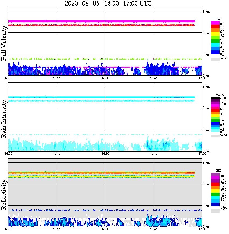Viewport: 229px width, 234px height.
Task: Click the 40.0 value in the dBZ legend
Action: (223, 176)
